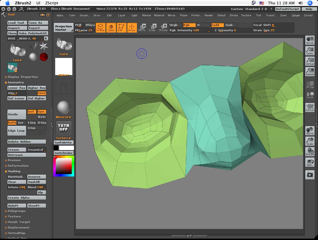
Task: Open the Material dropdown under sphere
Action: coord(64,117)
